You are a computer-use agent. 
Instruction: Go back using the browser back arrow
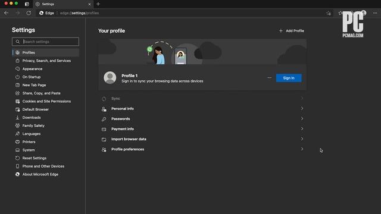(7, 13)
